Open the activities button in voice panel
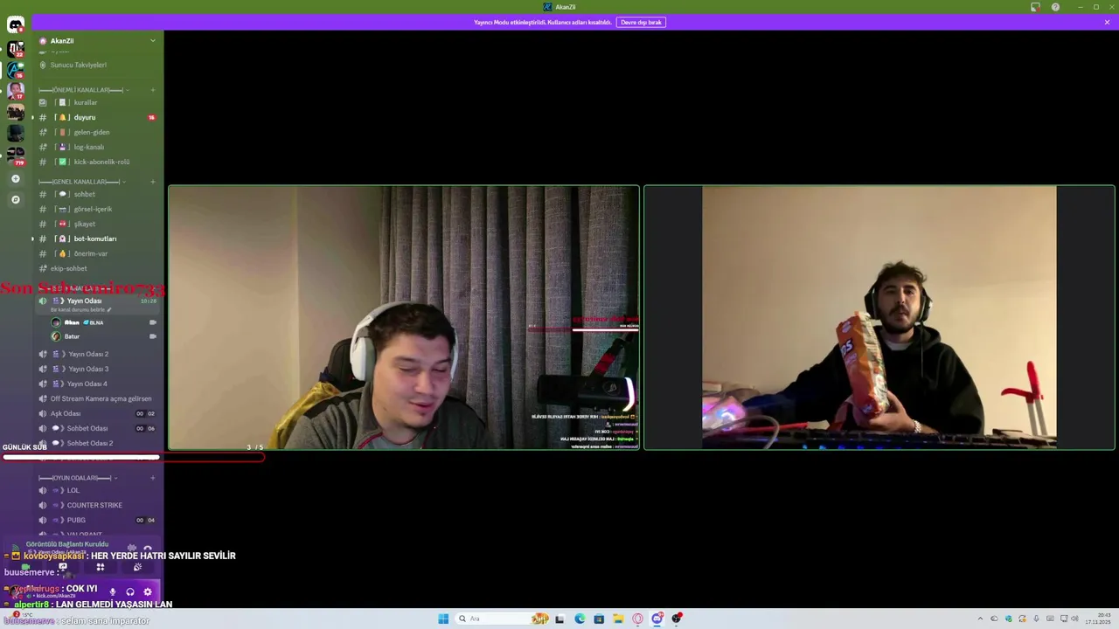Viewport: 1119px width, 629px height. [100, 567]
